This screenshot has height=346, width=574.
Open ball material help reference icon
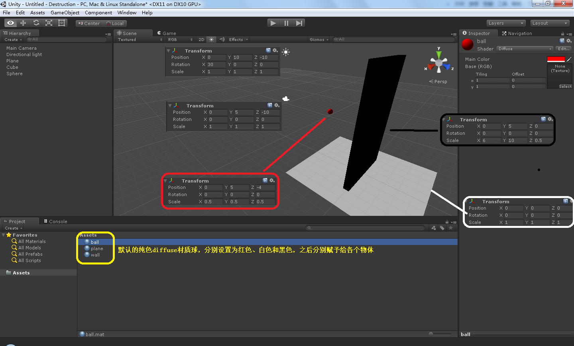562,41
